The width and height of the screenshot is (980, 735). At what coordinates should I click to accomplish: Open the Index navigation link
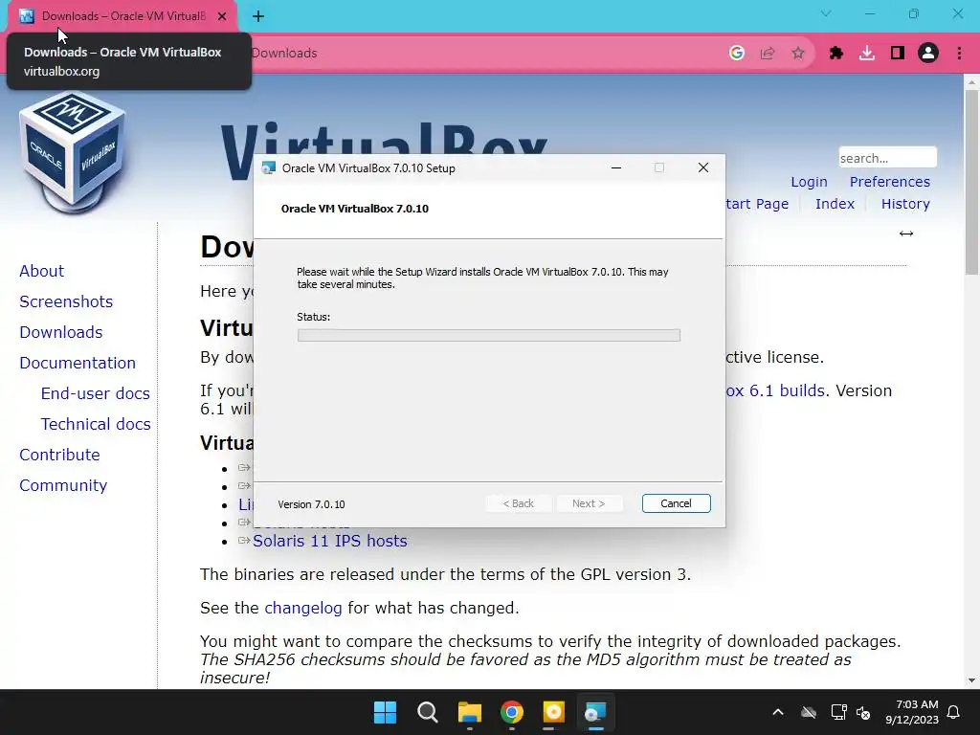(x=835, y=204)
